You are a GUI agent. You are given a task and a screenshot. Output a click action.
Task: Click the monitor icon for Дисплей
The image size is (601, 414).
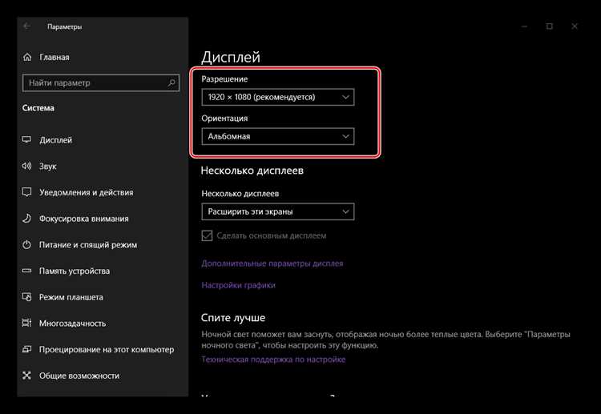pyautogui.click(x=26, y=140)
